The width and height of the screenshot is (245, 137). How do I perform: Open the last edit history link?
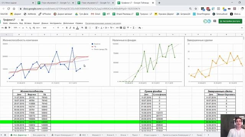pos(103,23)
